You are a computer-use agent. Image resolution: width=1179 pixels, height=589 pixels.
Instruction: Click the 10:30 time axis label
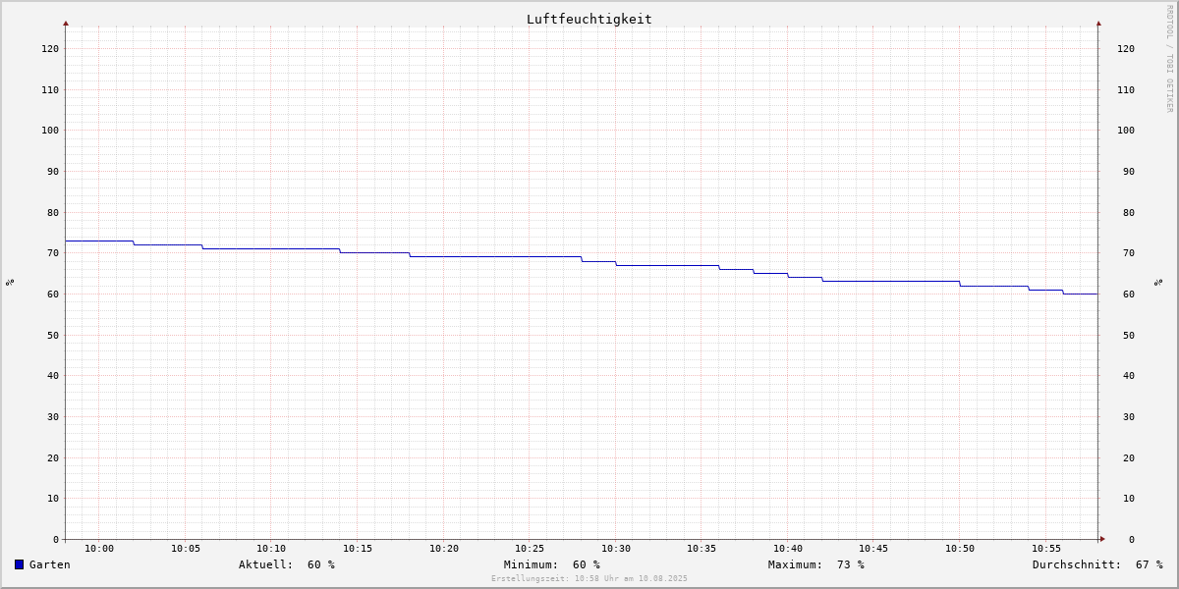[x=616, y=549]
